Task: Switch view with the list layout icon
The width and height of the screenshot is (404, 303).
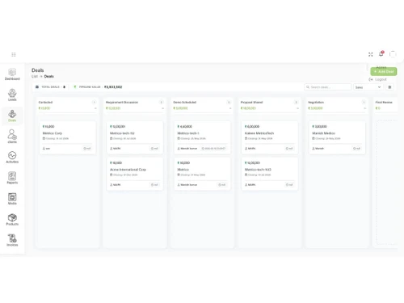Action: point(389,87)
